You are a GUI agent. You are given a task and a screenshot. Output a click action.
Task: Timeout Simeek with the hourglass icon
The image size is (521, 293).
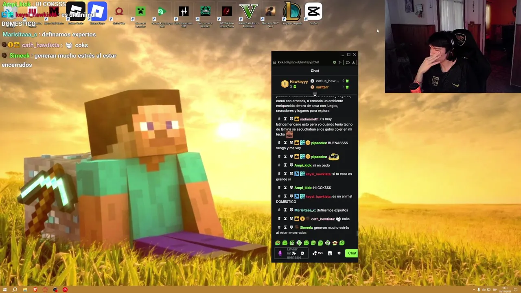[x=285, y=227]
